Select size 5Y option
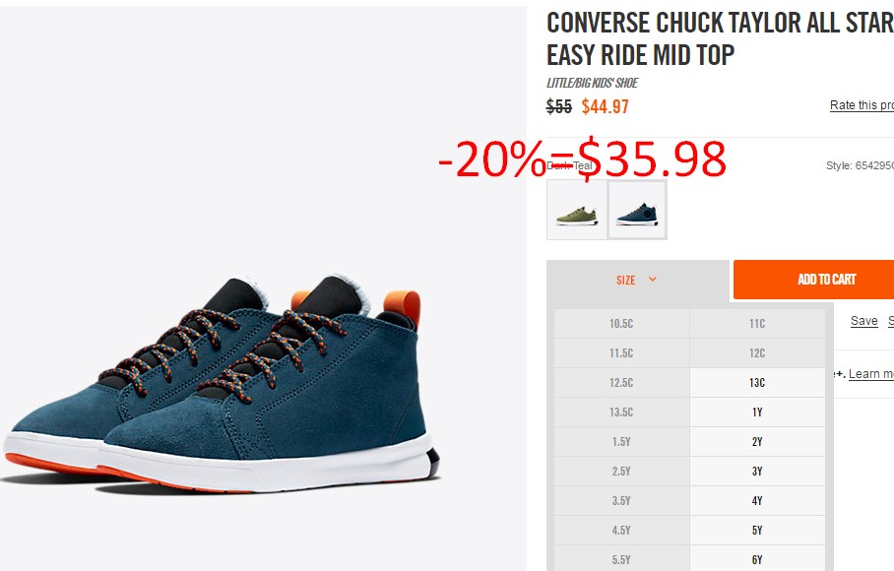894x571 pixels. 757,531
